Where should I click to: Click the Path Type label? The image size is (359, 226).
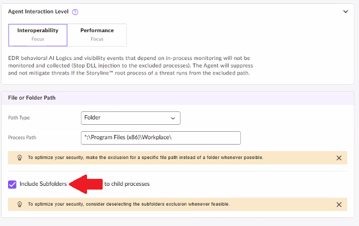coord(19,118)
